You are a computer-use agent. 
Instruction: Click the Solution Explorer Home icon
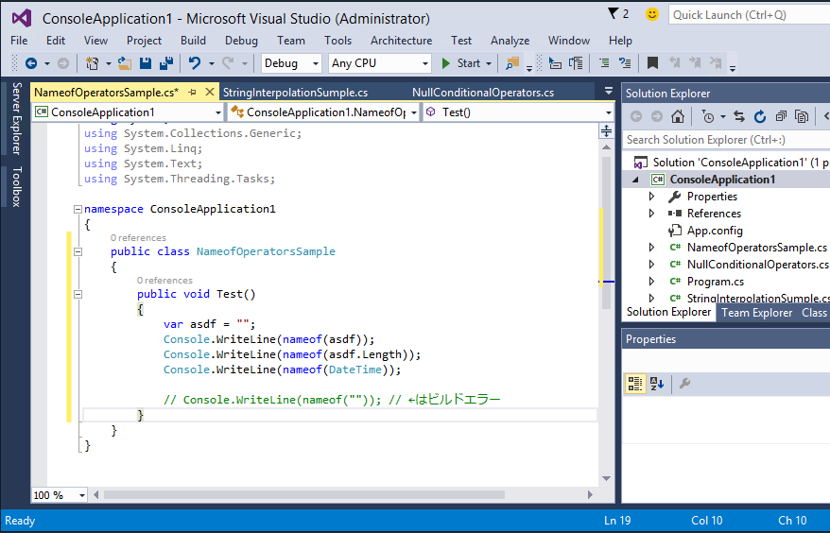click(678, 116)
